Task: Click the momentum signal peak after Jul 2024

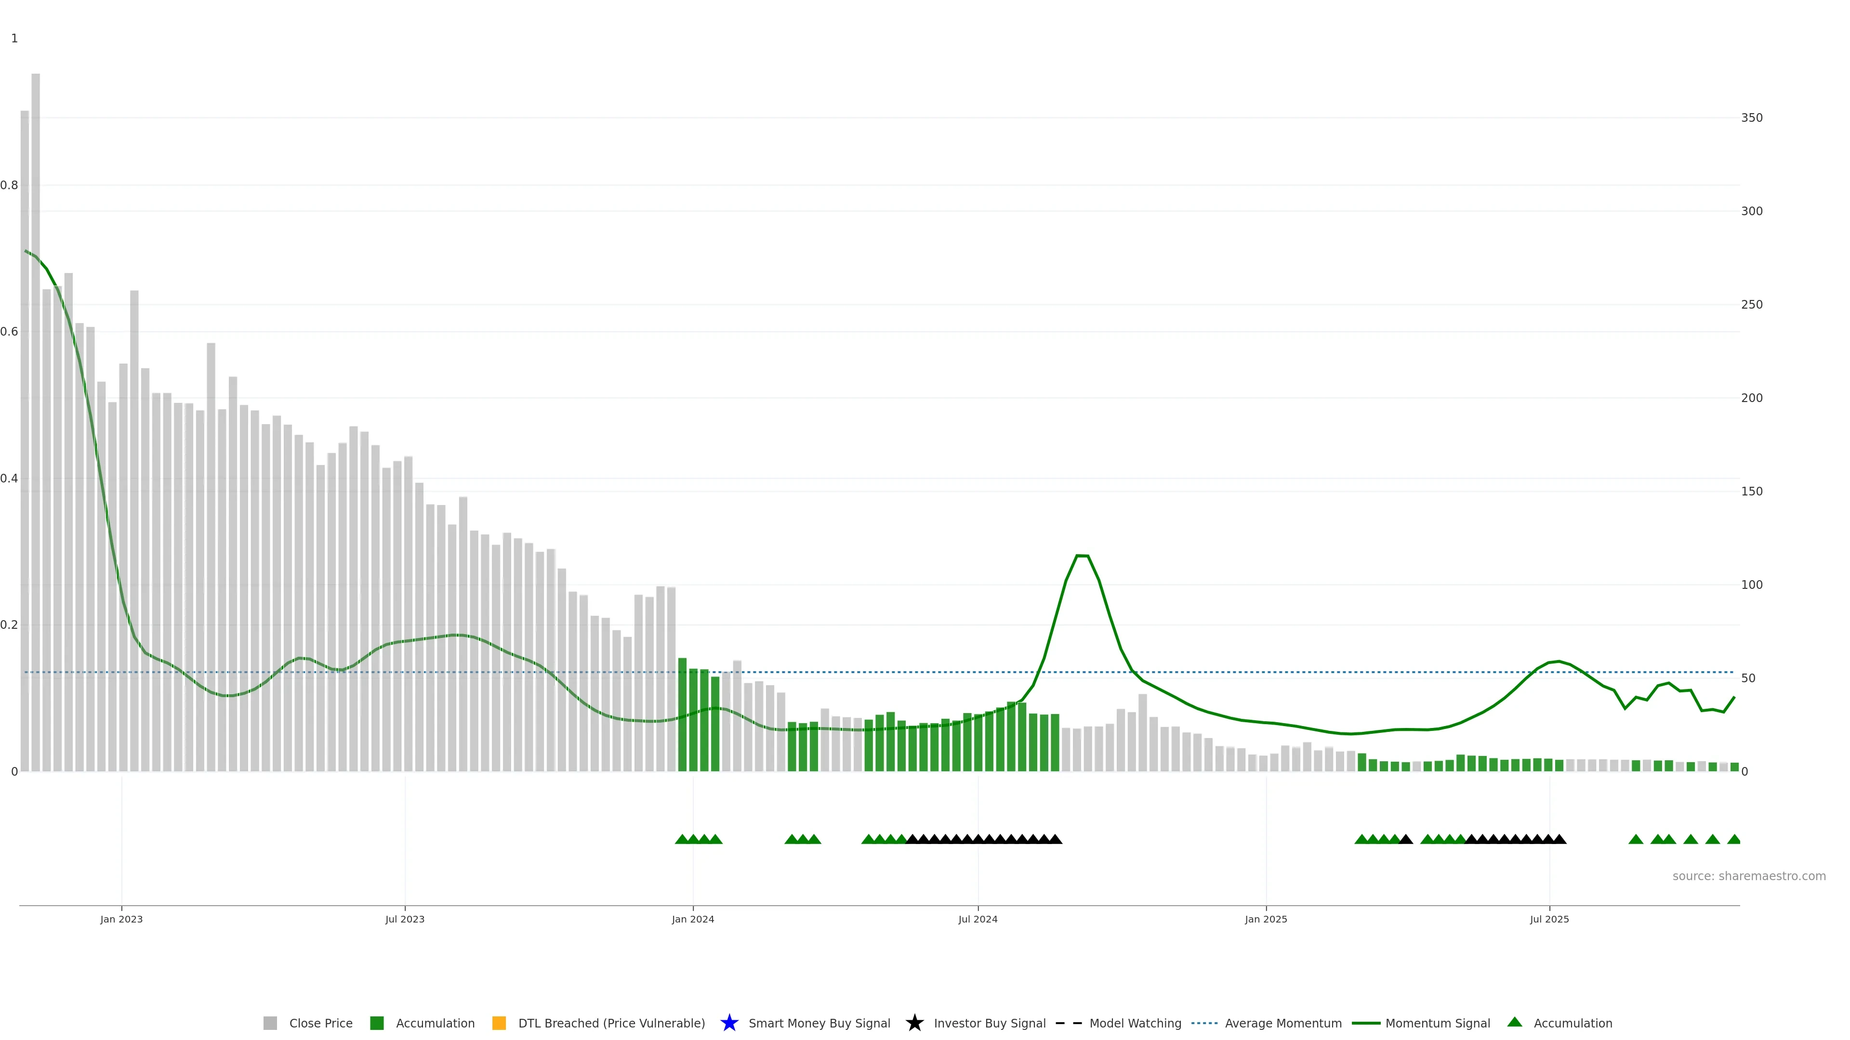Action: pos(1082,556)
